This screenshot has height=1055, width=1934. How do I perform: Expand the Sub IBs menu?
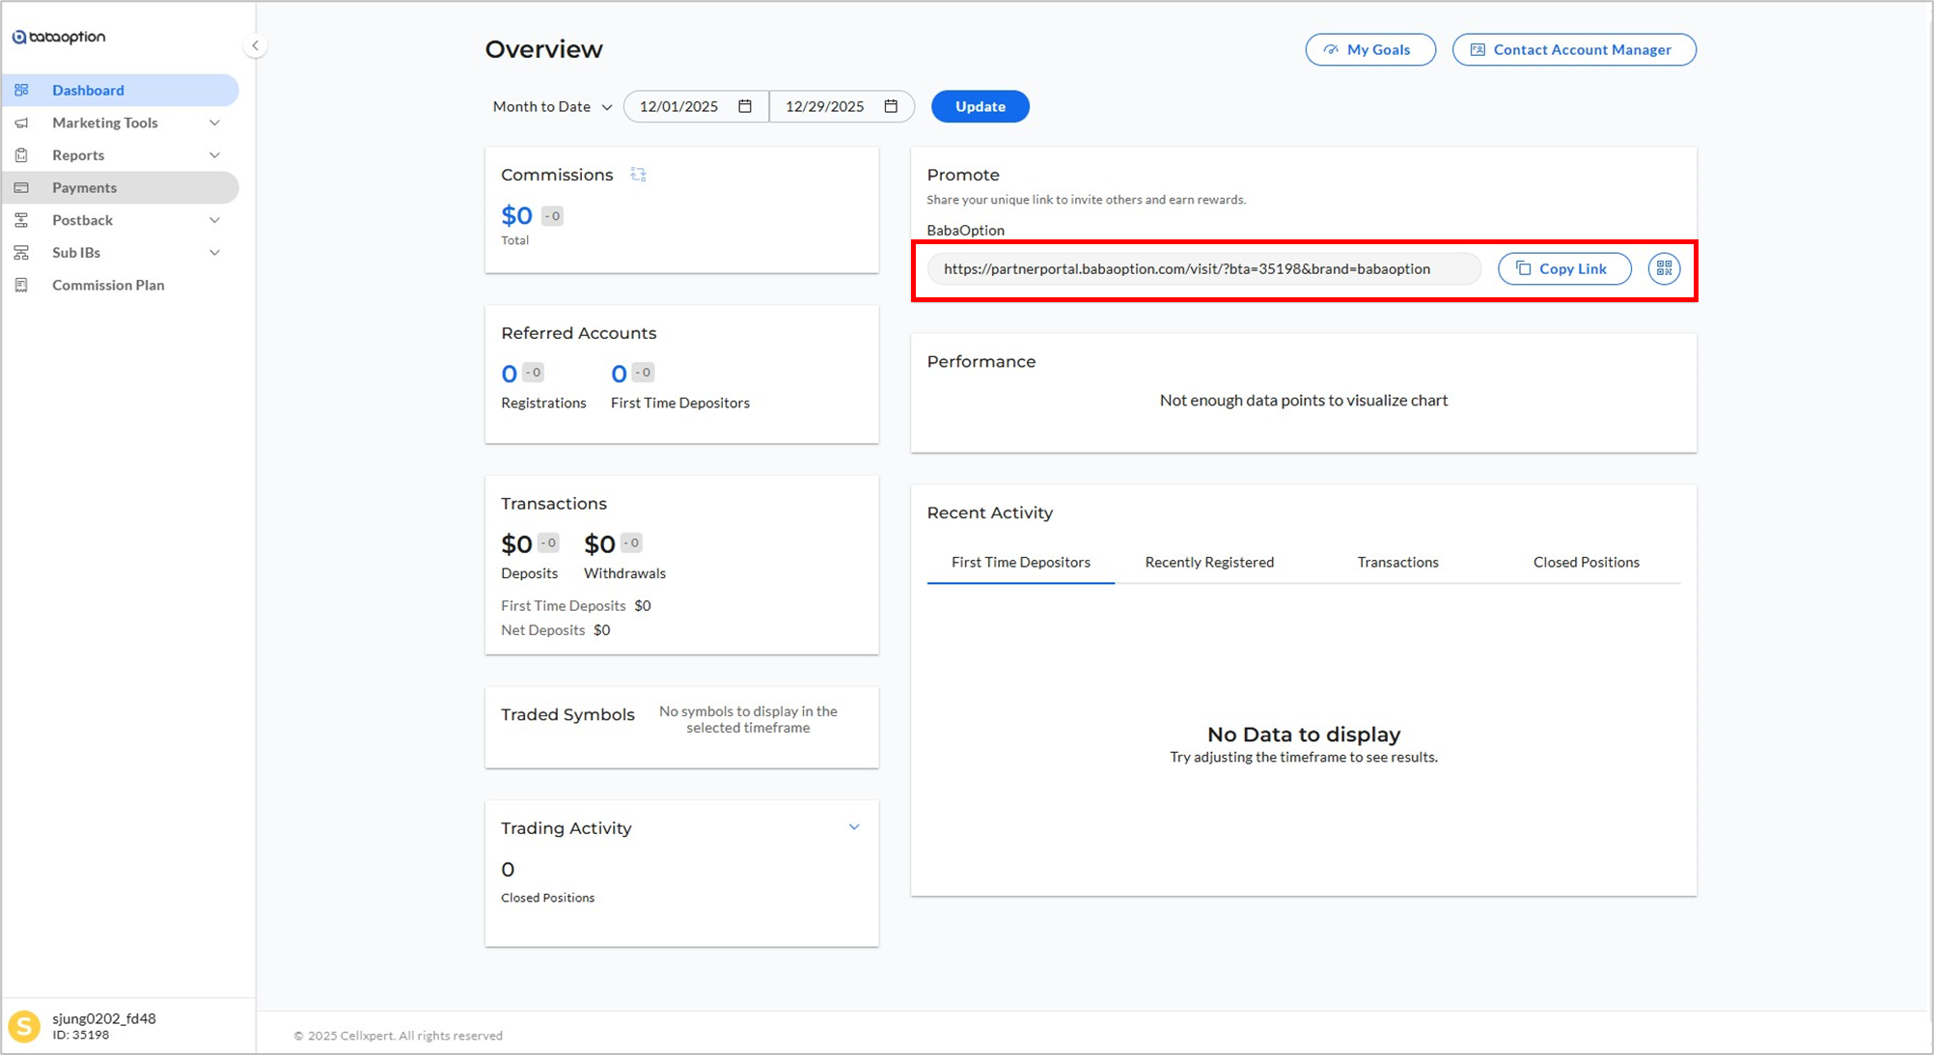pyautogui.click(x=214, y=253)
